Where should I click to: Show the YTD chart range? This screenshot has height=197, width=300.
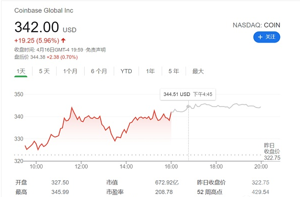[x=126, y=71]
